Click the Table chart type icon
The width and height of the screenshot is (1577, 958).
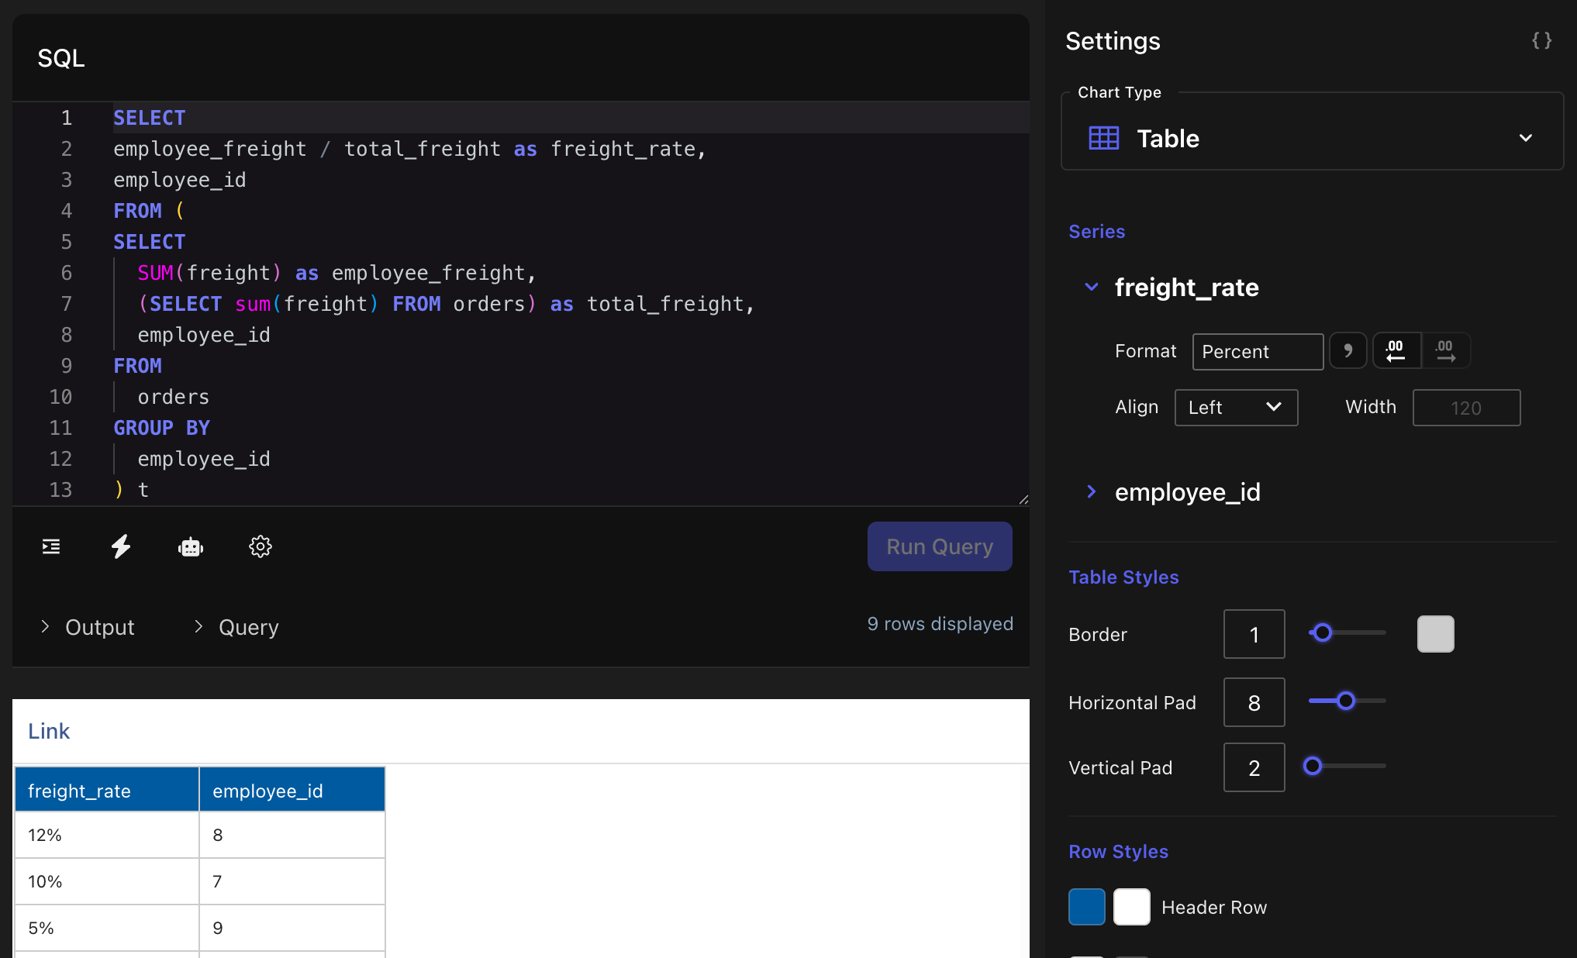[1103, 138]
